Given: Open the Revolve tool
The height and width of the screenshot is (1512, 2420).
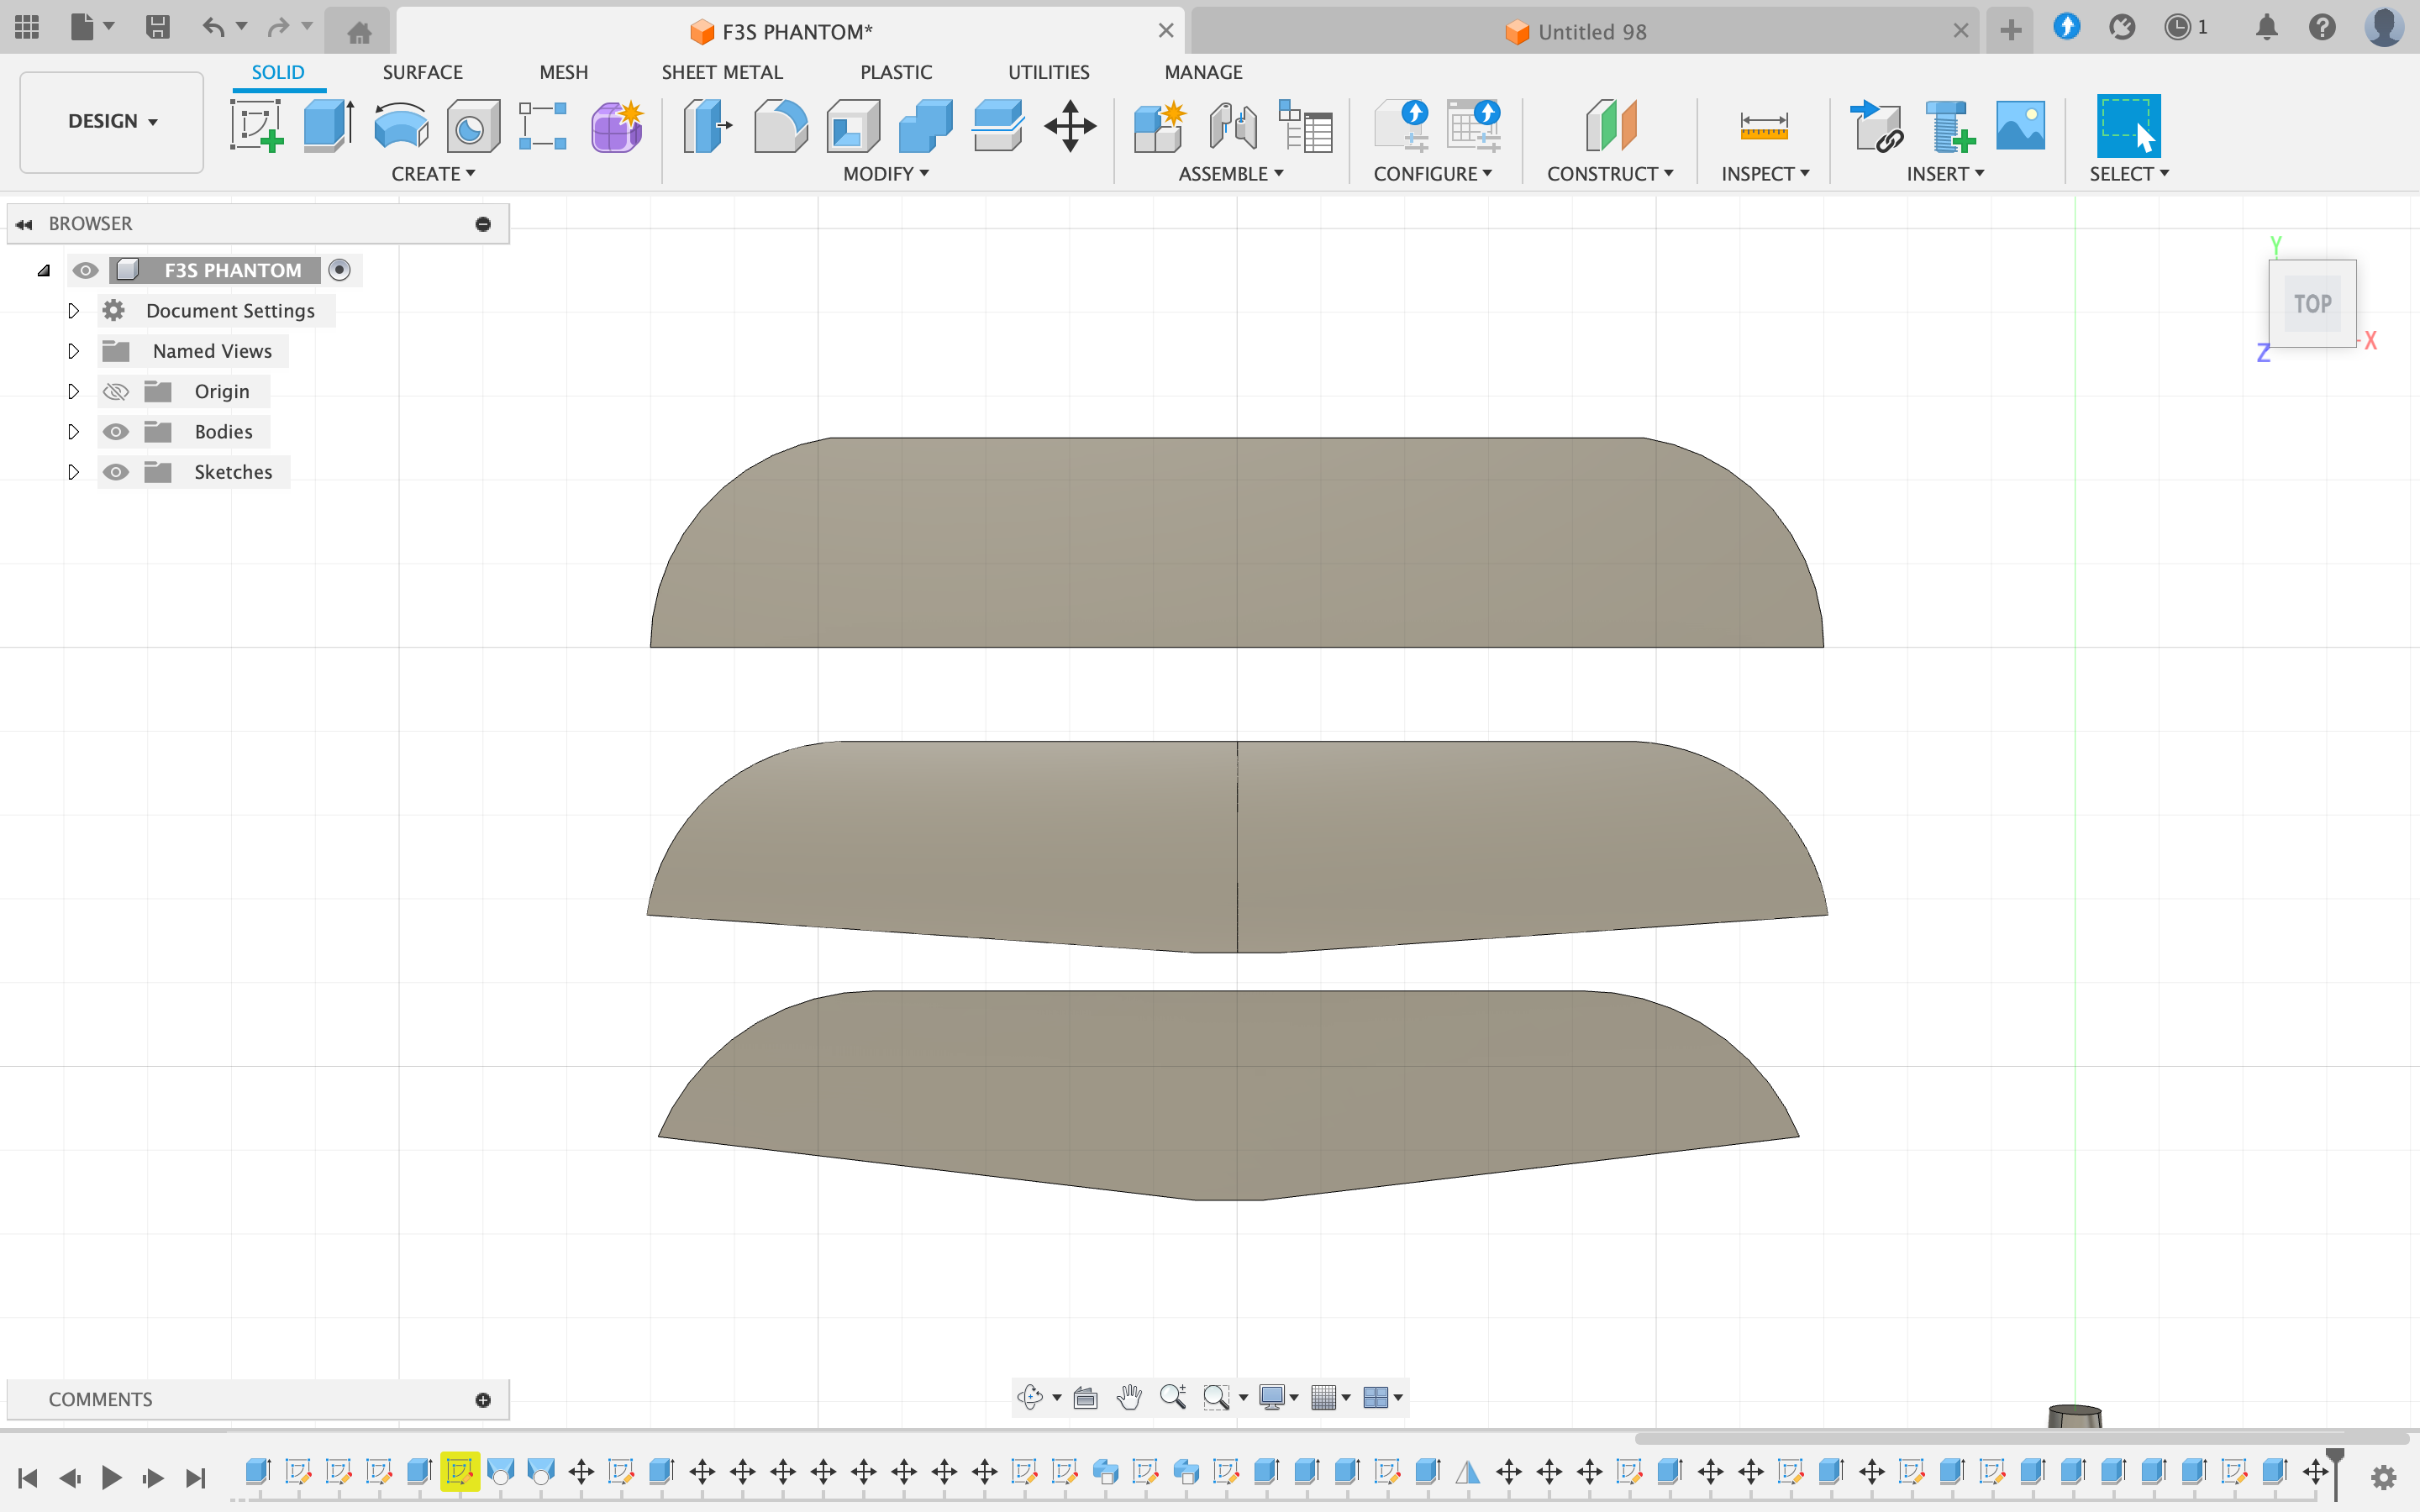Looking at the screenshot, I should pos(400,126).
